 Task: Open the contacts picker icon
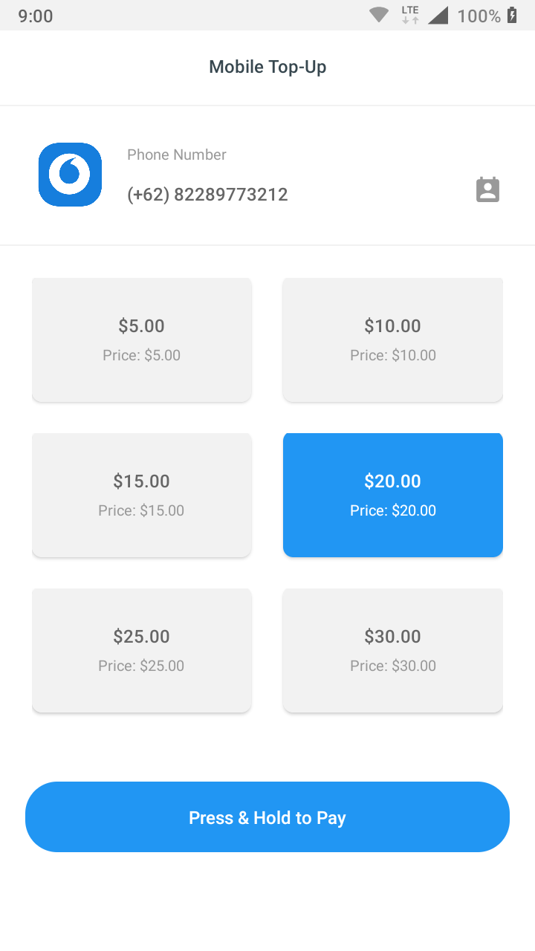click(x=487, y=189)
